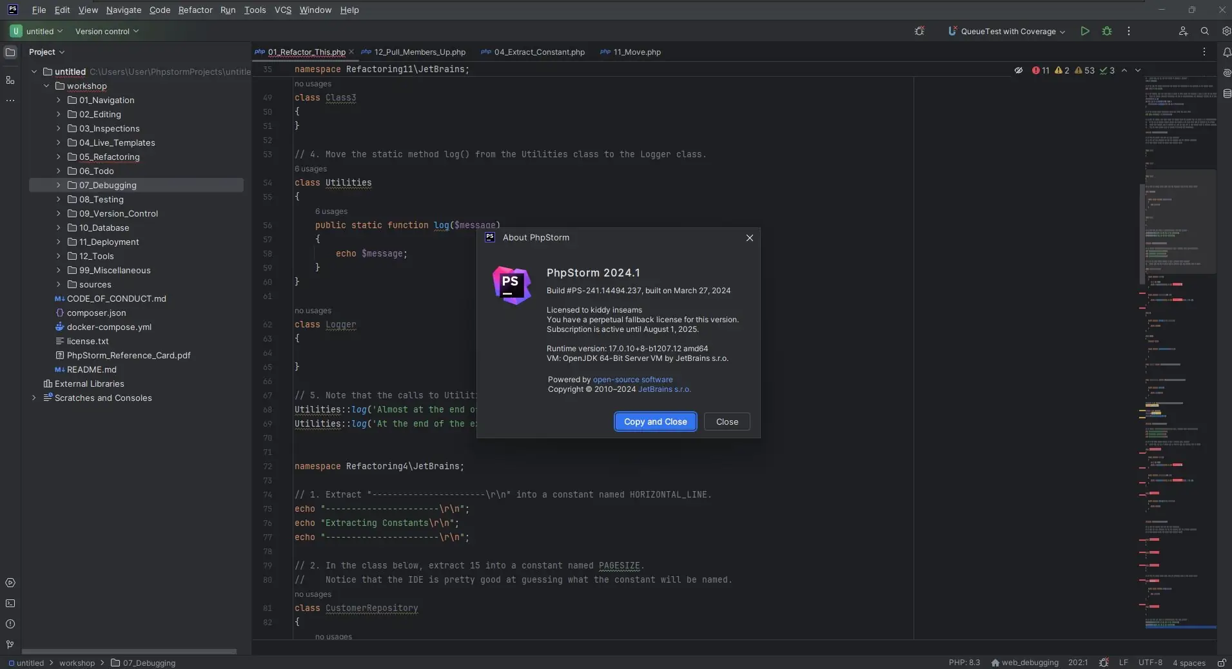
Task: Open the Version control dropdown
Action: point(106,31)
